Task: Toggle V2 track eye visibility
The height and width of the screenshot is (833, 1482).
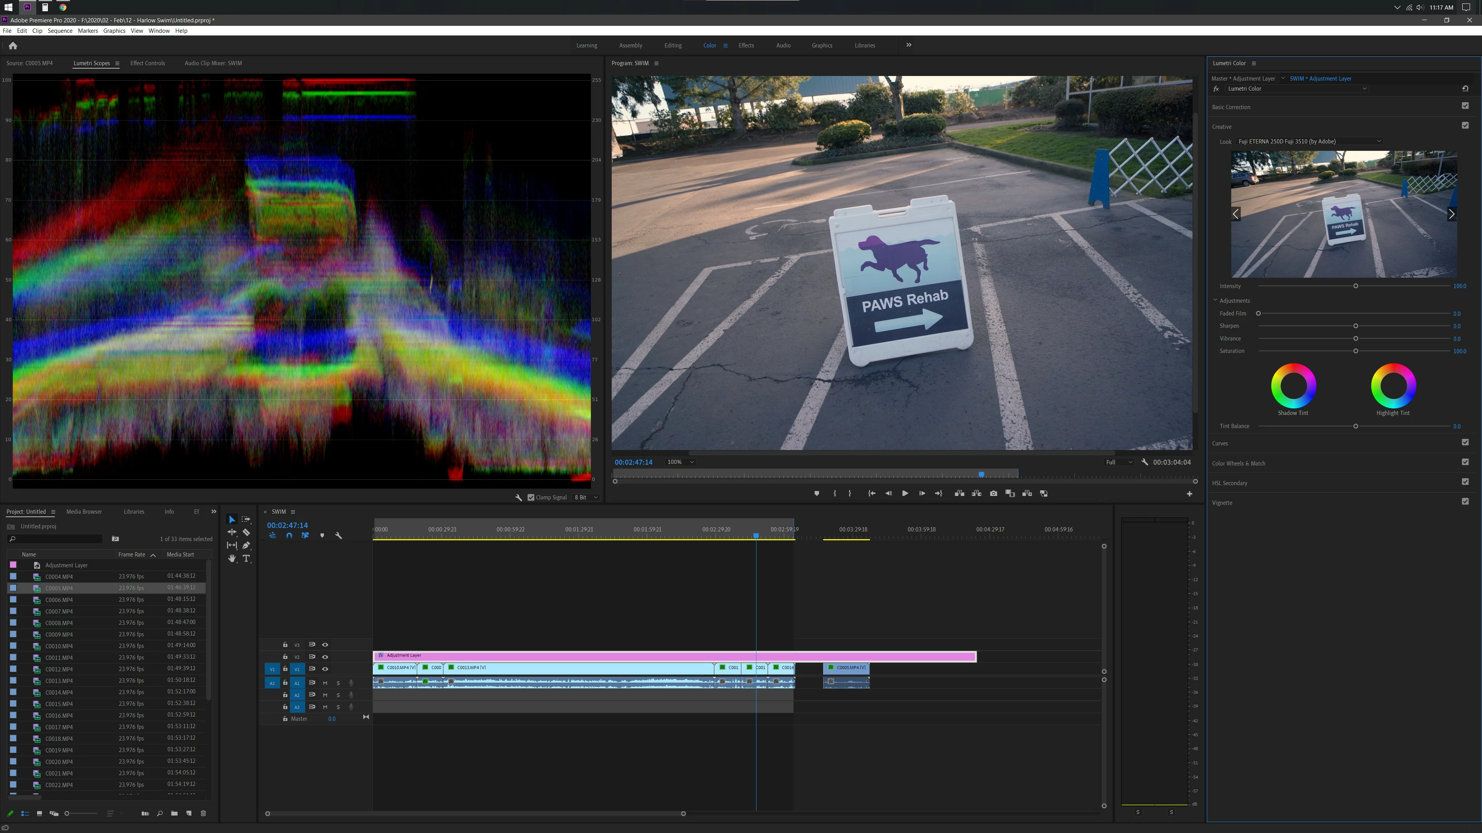Action: click(325, 656)
